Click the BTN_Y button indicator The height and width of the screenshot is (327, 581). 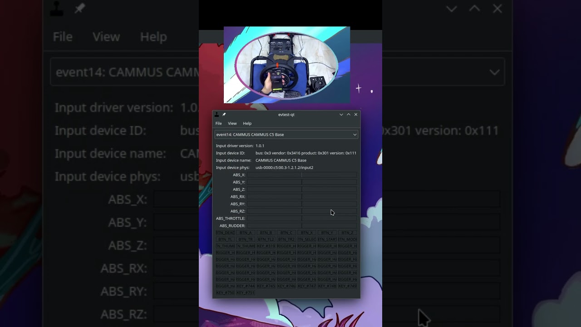pyautogui.click(x=327, y=233)
